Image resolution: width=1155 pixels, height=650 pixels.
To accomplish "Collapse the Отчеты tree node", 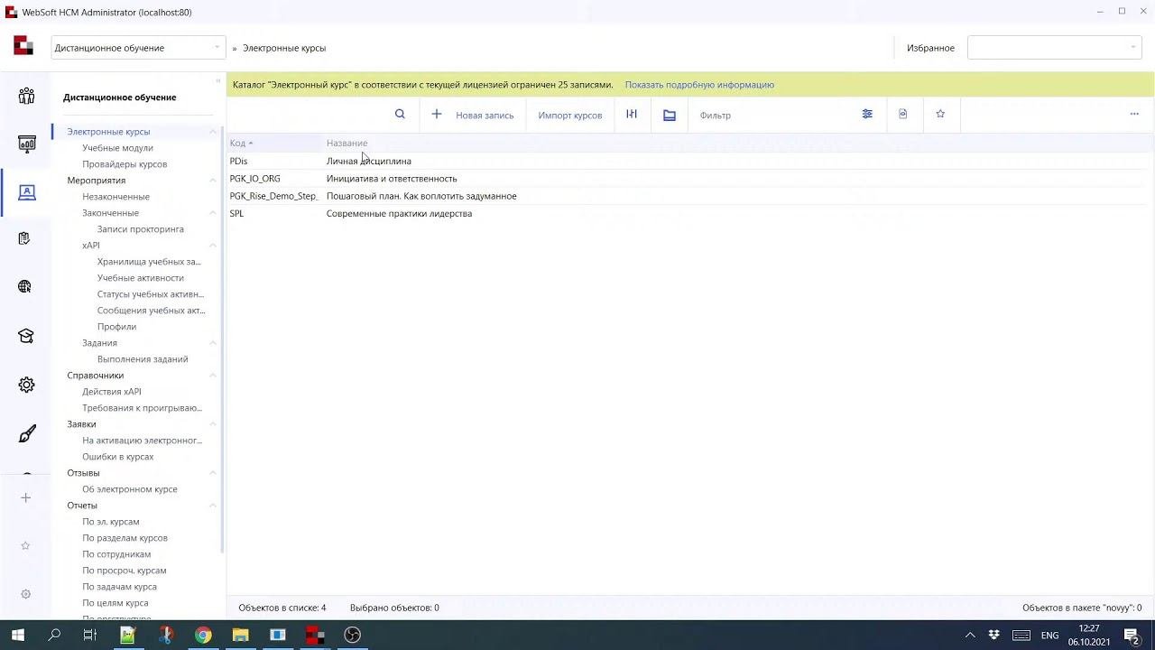I will tap(213, 506).
